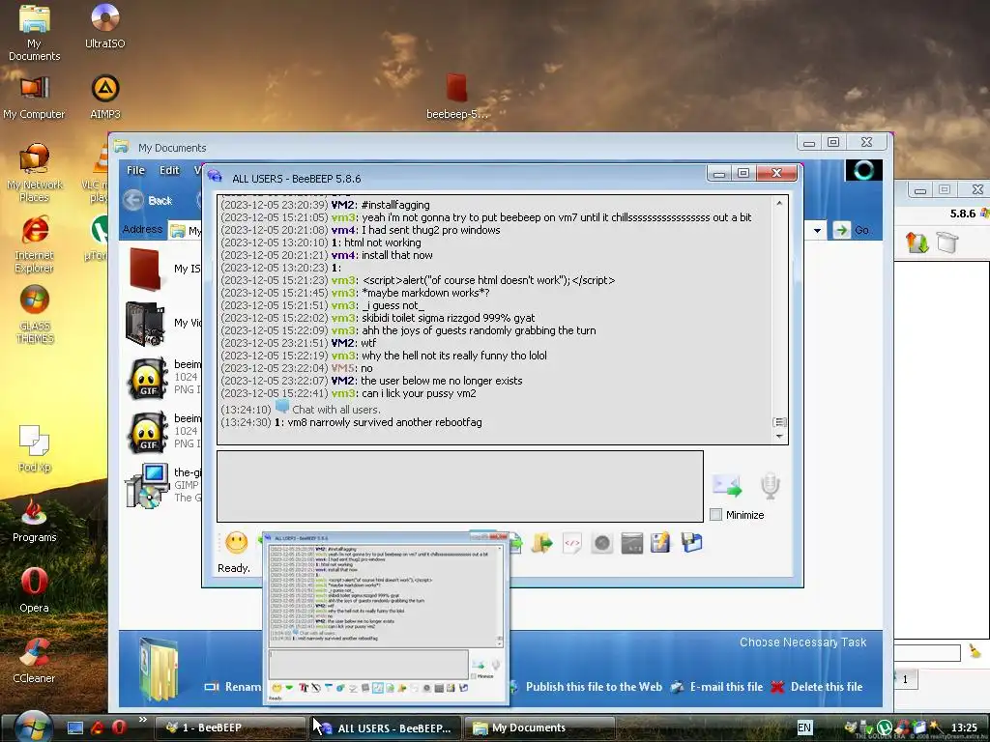Click message 'vm8 narrowly survived another rebootfag'

coord(385,422)
